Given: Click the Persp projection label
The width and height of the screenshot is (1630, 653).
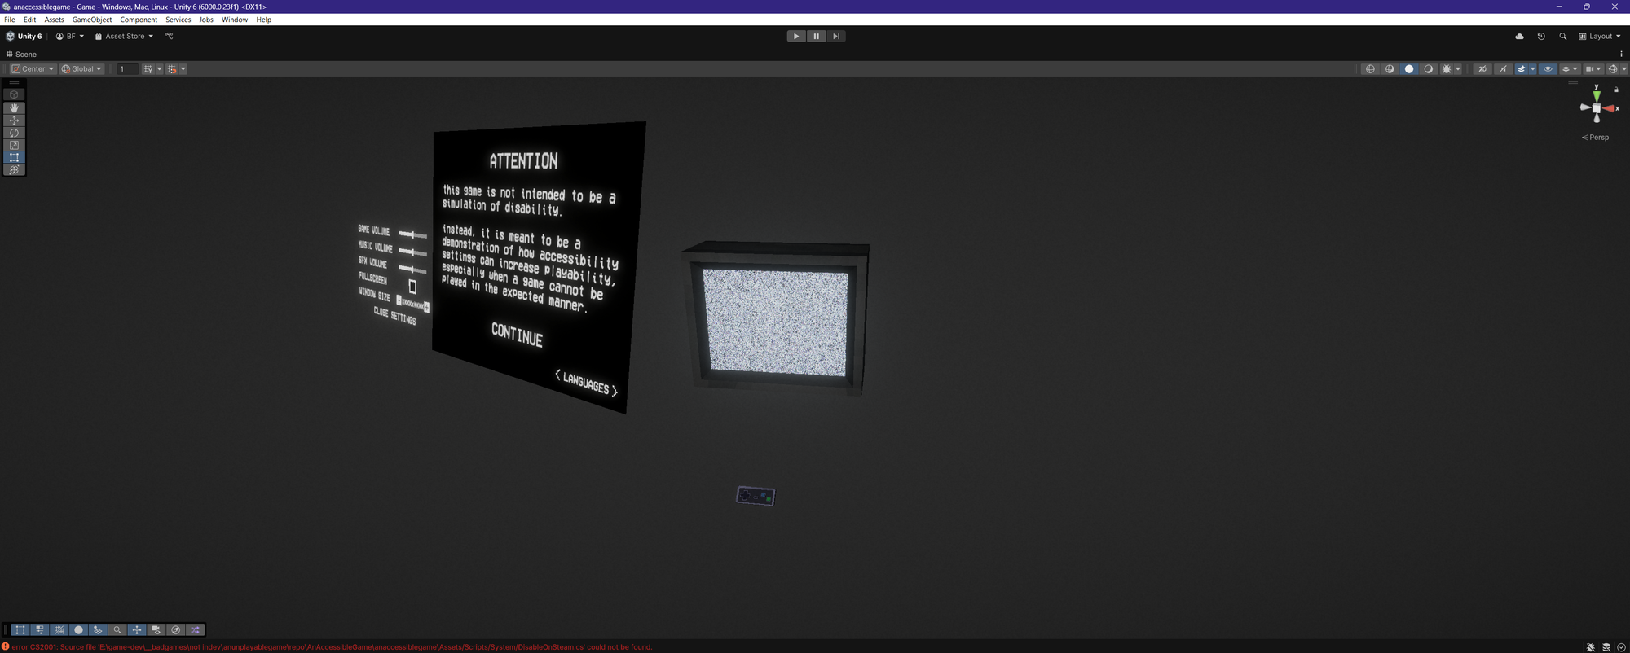Looking at the screenshot, I should click(x=1596, y=138).
